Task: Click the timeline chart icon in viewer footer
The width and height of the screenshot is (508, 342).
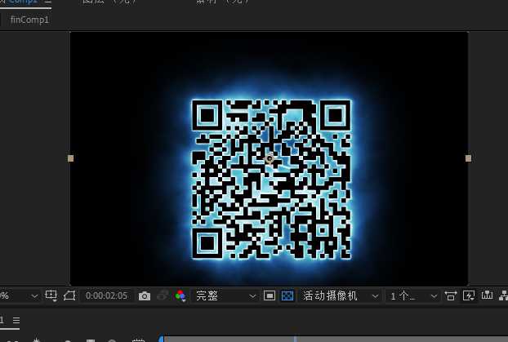Action: (487, 295)
